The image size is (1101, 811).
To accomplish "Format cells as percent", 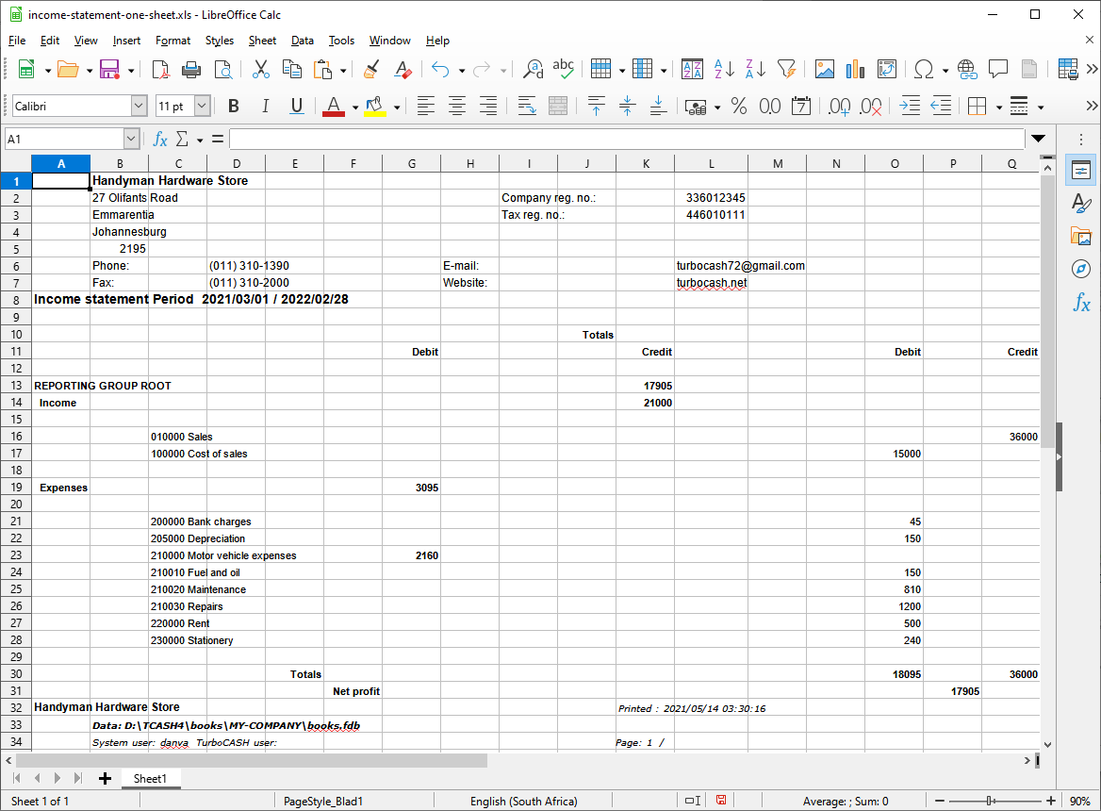I will tap(739, 106).
